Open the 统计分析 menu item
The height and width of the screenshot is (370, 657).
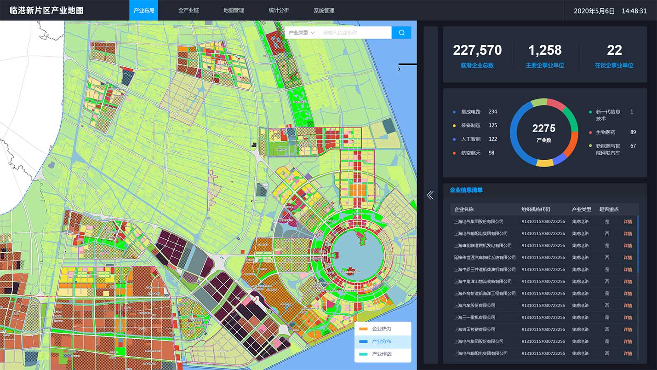(x=279, y=11)
